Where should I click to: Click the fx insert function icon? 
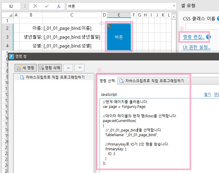tap(59, 6)
